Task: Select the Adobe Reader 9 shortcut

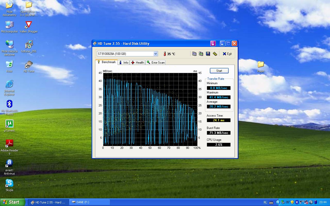Action: pos(9,147)
